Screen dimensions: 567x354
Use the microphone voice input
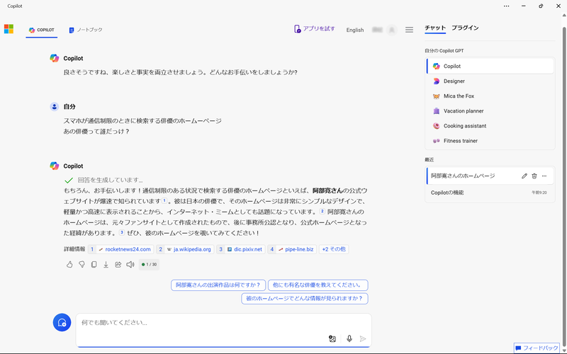(349, 338)
